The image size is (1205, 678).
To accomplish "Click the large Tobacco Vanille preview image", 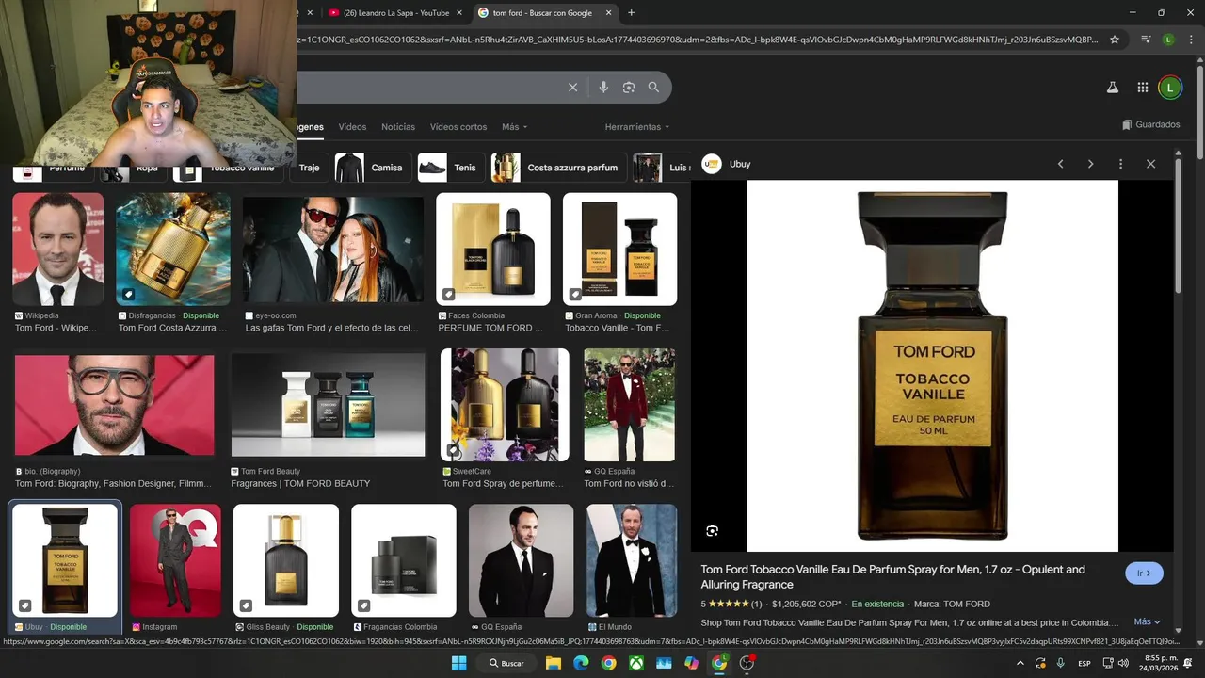I will pos(932,365).
